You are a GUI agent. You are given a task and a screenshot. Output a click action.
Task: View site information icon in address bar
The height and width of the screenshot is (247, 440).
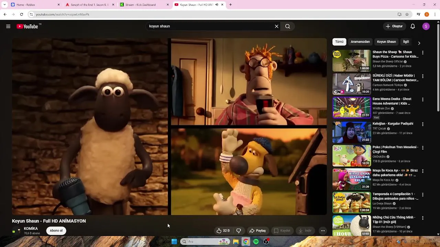click(31, 14)
